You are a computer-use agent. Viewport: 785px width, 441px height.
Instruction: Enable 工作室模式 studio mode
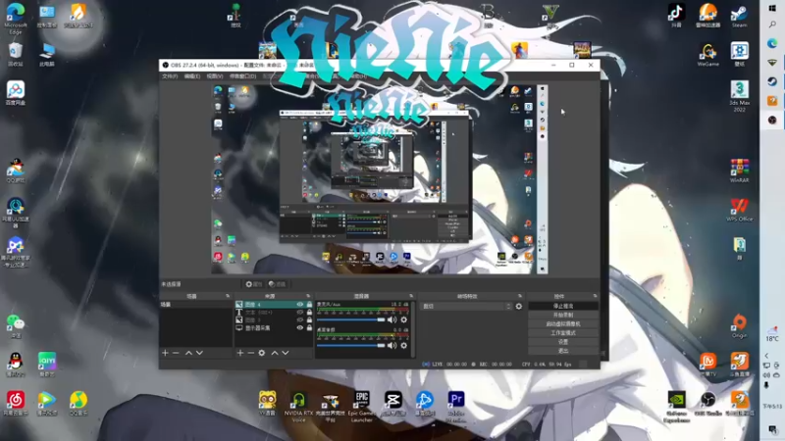click(x=563, y=333)
